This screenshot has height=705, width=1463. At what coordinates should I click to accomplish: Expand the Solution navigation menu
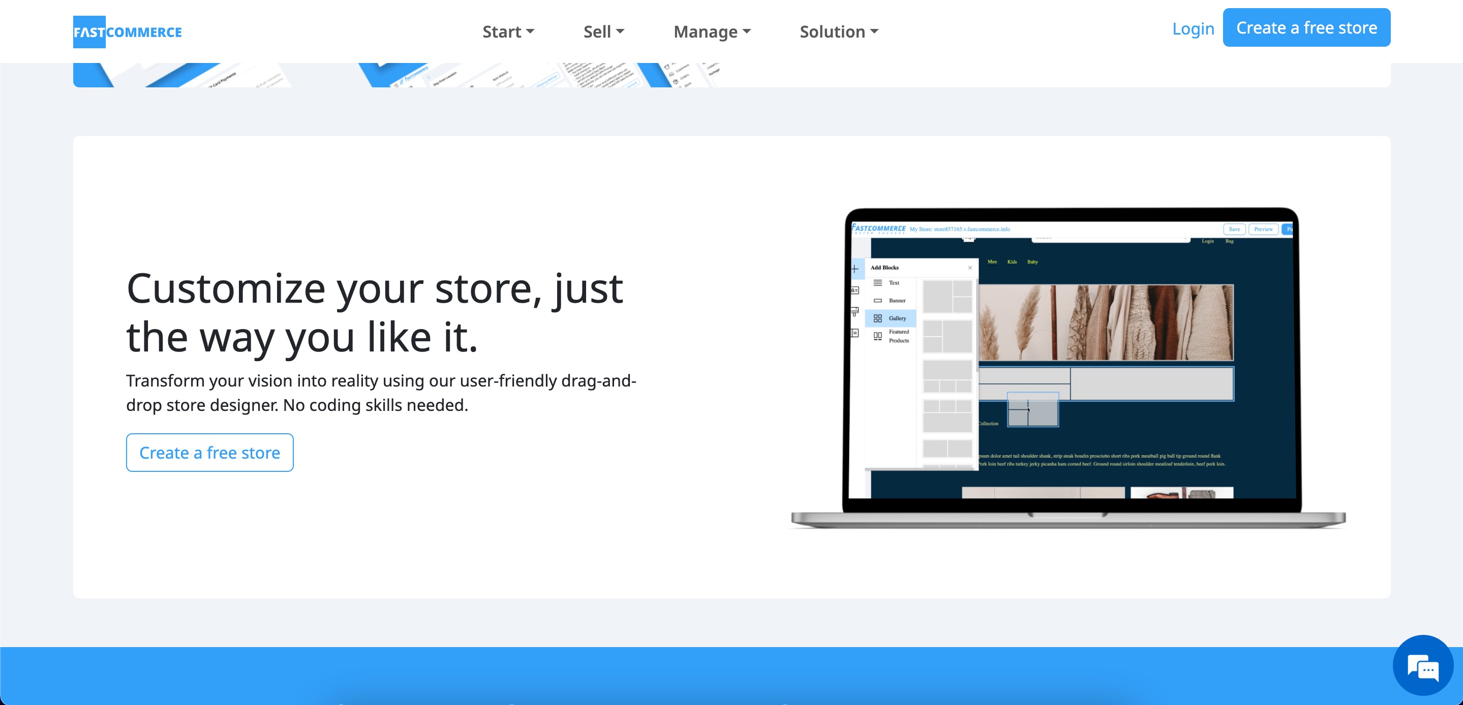(x=837, y=31)
